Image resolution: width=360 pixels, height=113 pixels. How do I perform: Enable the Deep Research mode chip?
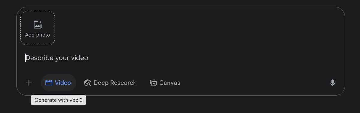(110, 83)
